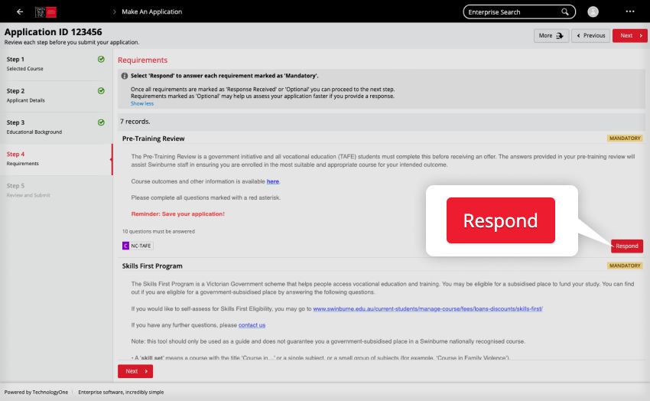
Task: Click green checkmark for Step 3
Action: click(x=101, y=122)
